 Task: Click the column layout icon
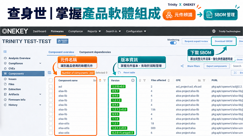[x=50, y=72]
